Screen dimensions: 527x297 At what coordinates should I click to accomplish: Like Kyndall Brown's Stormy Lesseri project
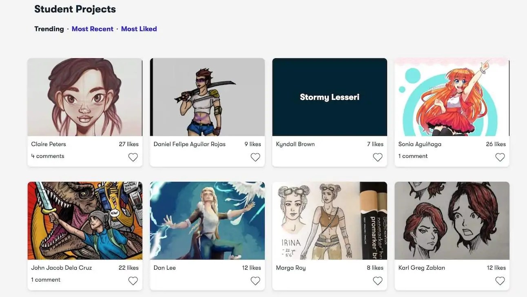pyautogui.click(x=377, y=157)
